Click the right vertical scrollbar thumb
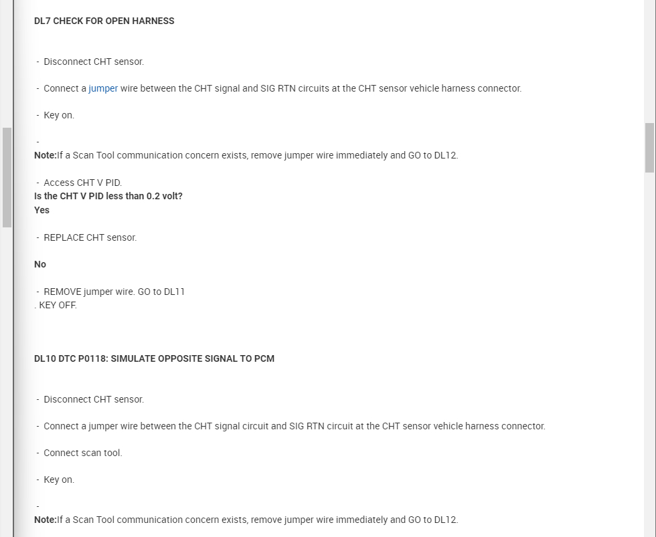 tap(649, 147)
